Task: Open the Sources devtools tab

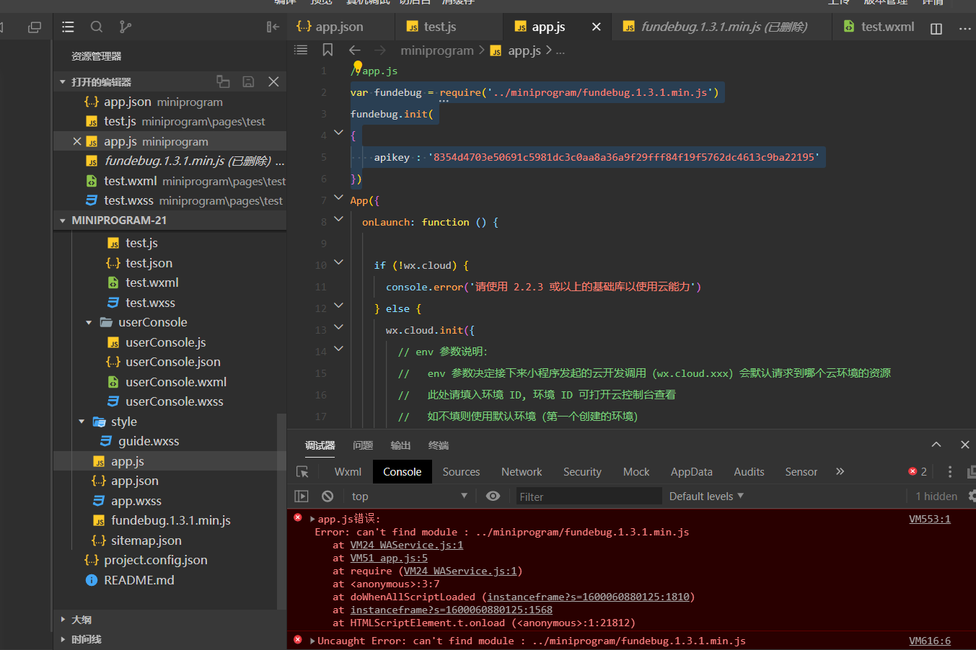Action: [x=461, y=472]
